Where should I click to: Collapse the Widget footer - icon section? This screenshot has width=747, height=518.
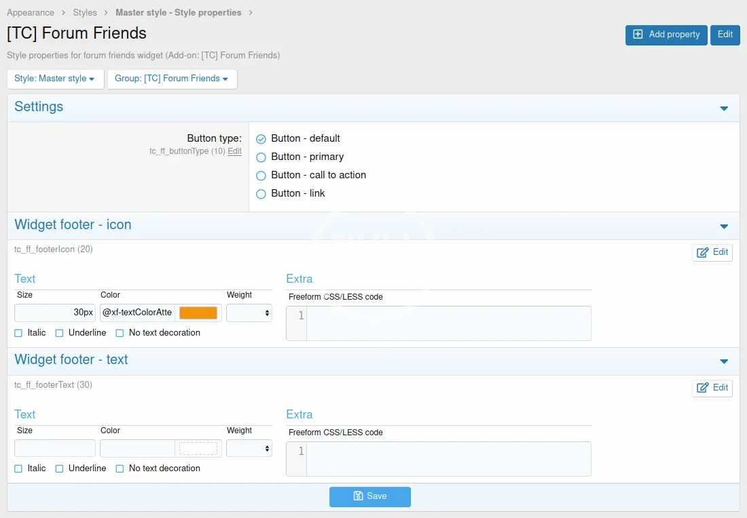click(724, 226)
